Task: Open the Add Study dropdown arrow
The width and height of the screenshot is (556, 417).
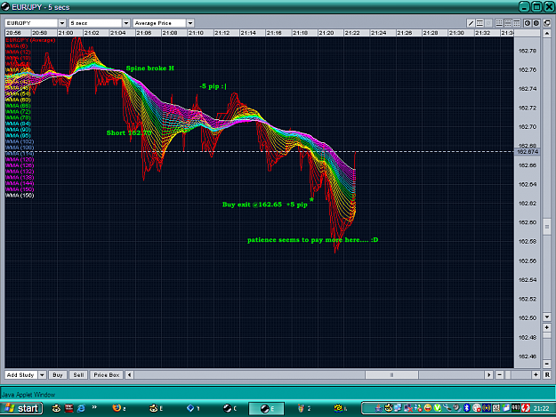Action: click(42, 375)
